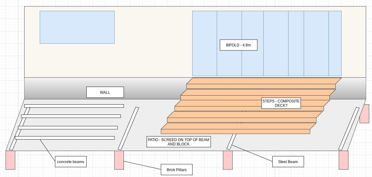Click the concrete beams callout label
The width and height of the screenshot is (372, 177).
pyautogui.click(x=71, y=162)
